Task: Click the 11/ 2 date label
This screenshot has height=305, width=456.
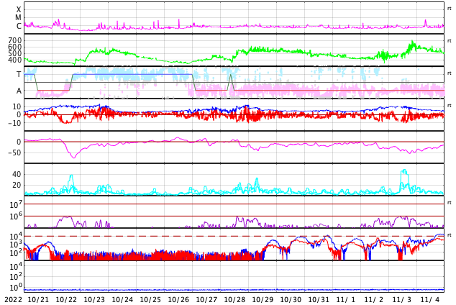Action: click(x=374, y=299)
